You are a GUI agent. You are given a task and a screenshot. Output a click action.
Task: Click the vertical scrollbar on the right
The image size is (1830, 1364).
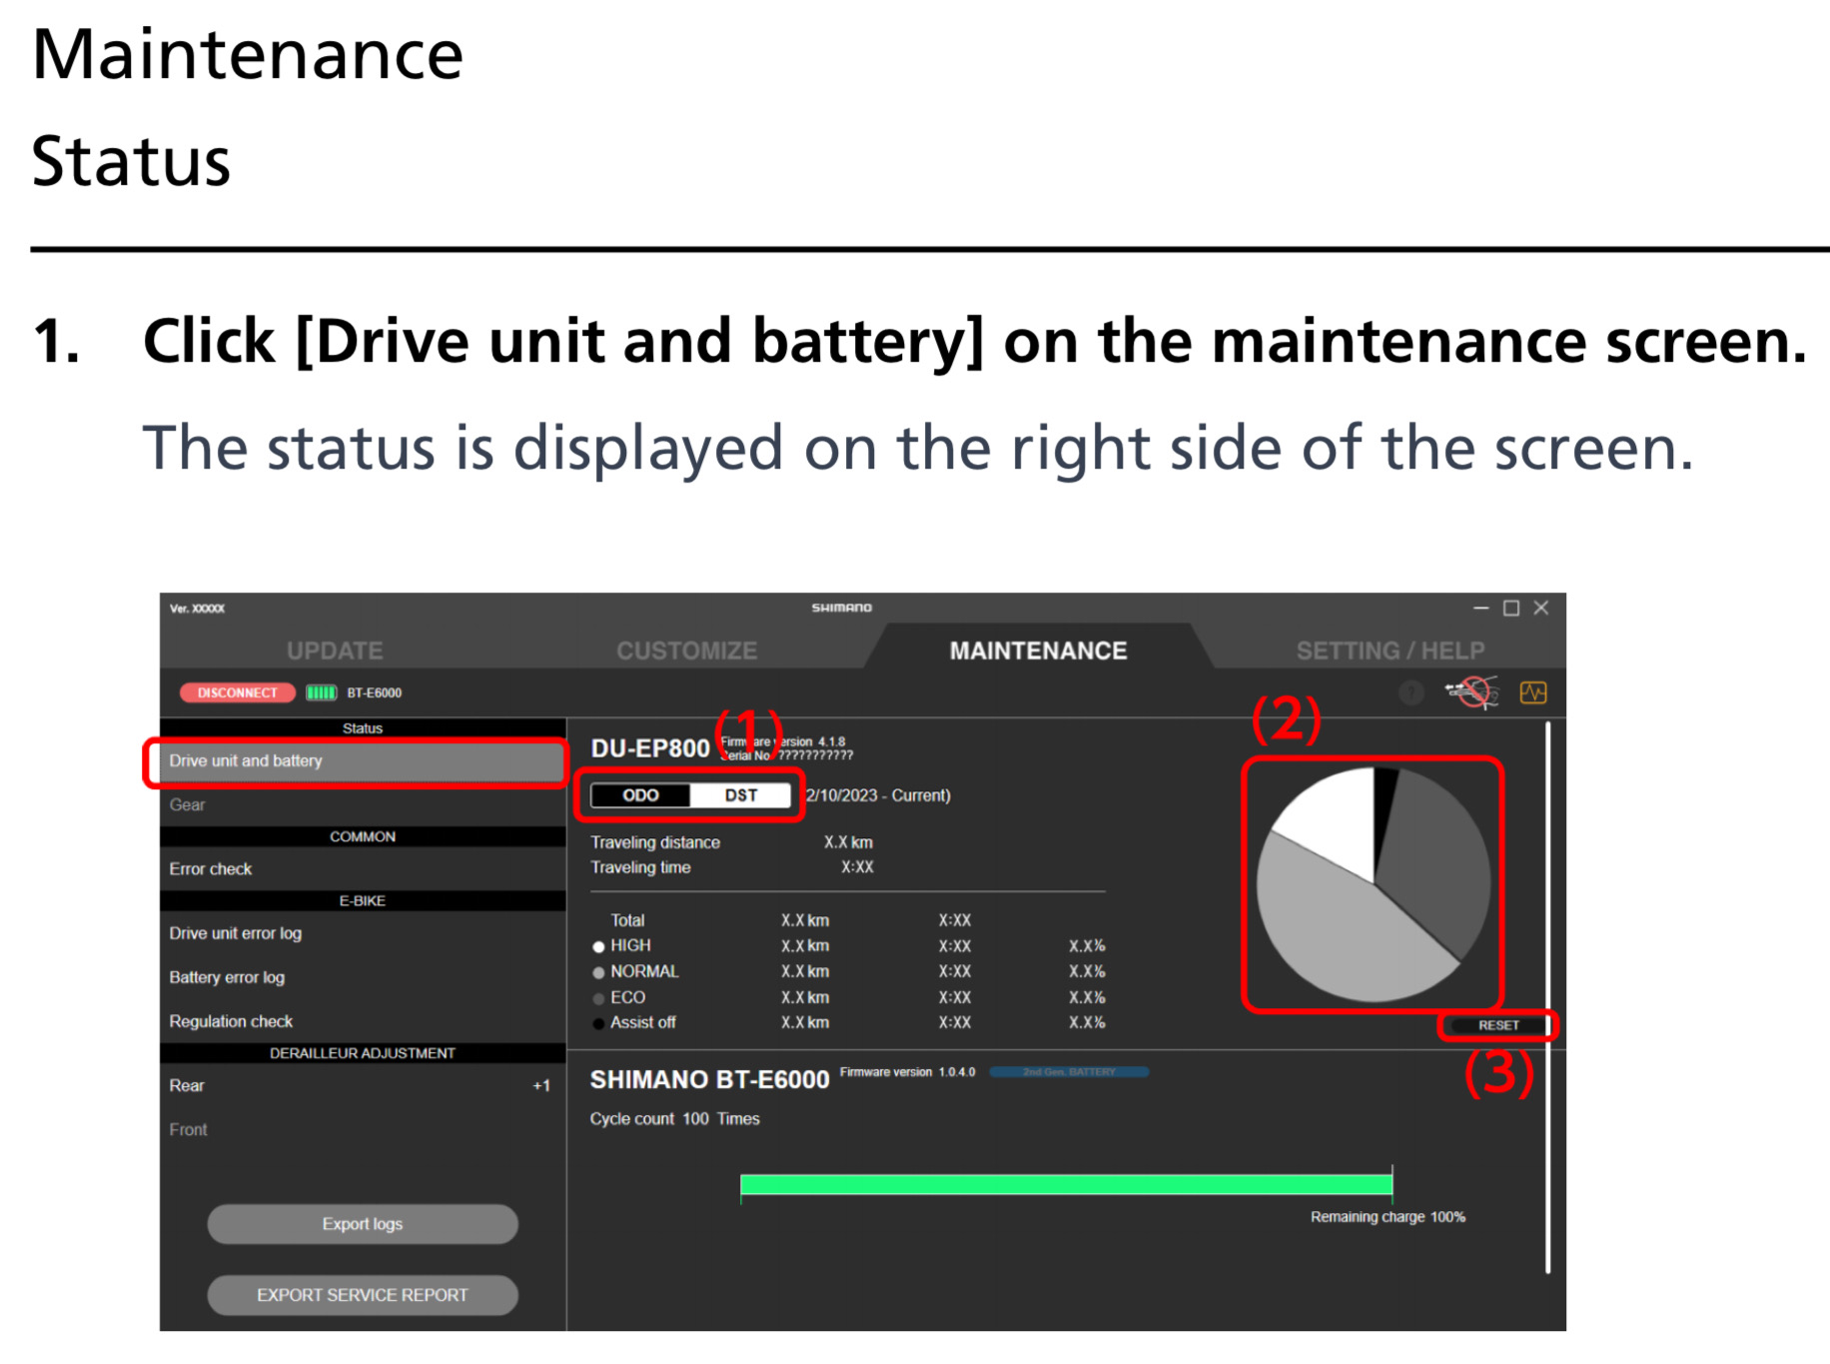[x=1547, y=997]
